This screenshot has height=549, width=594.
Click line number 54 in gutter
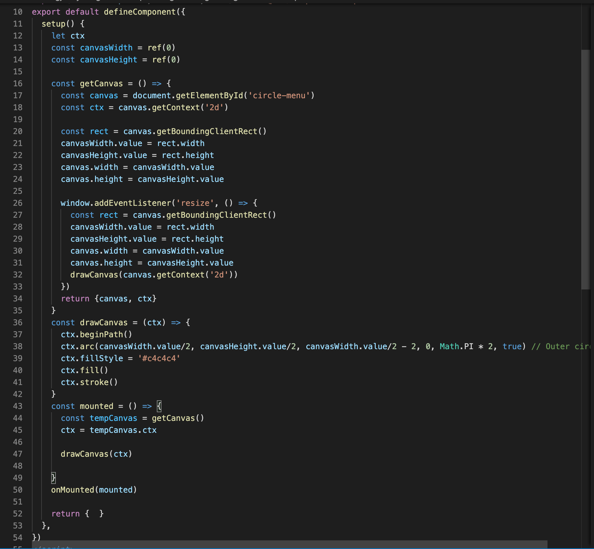click(x=18, y=538)
